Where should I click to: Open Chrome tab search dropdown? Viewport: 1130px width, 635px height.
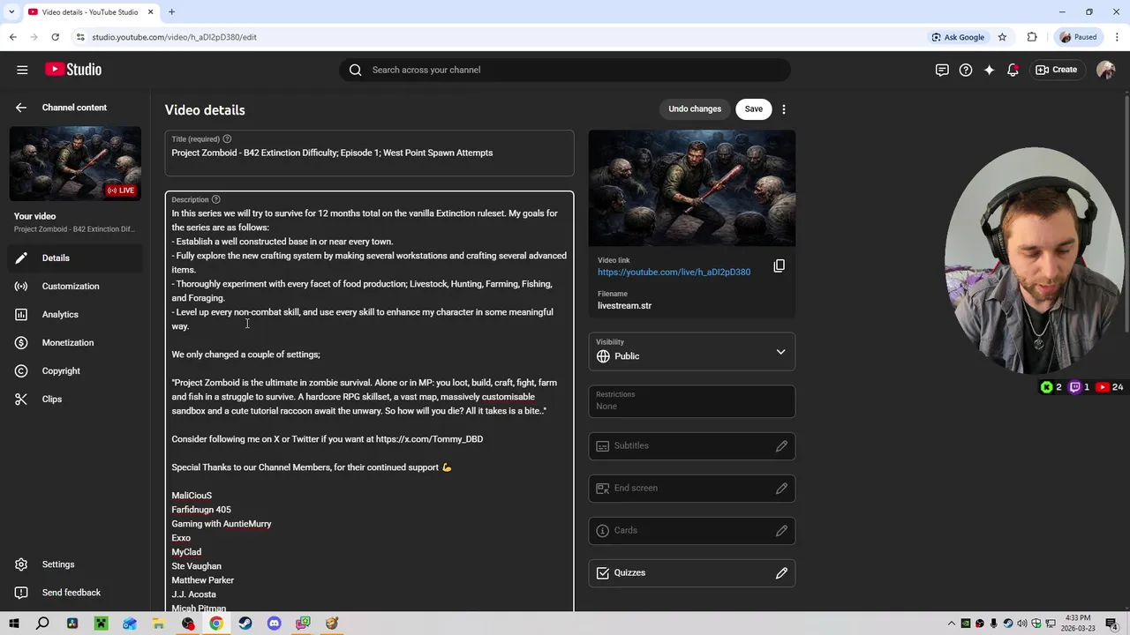(x=11, y=12)
